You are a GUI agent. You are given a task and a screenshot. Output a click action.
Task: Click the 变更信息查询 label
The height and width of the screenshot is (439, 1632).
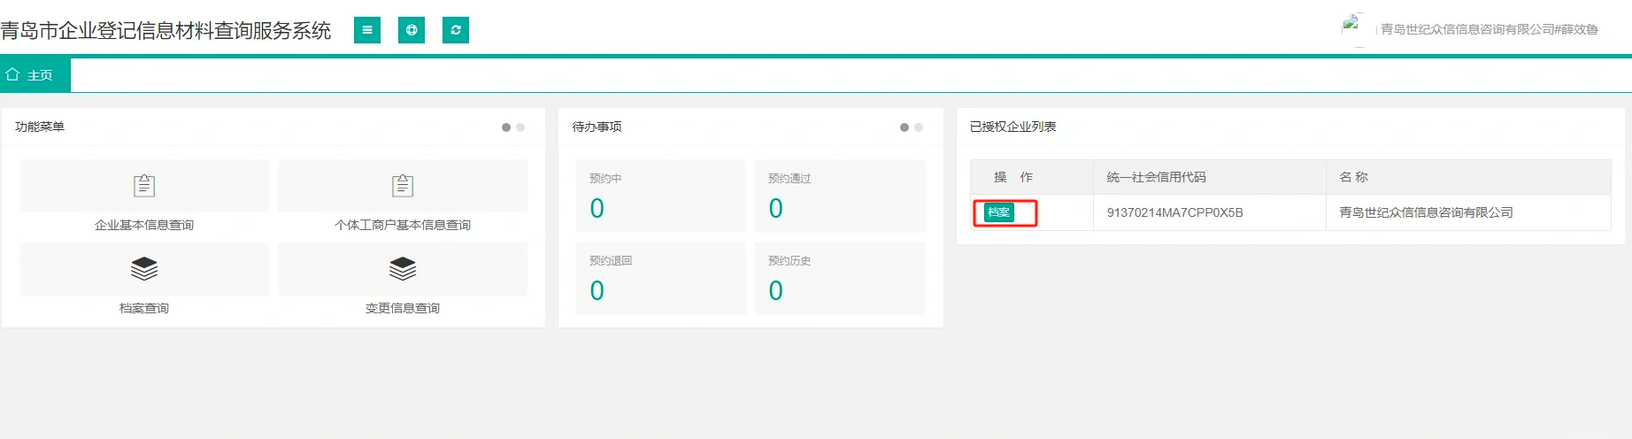coord(403,308)
